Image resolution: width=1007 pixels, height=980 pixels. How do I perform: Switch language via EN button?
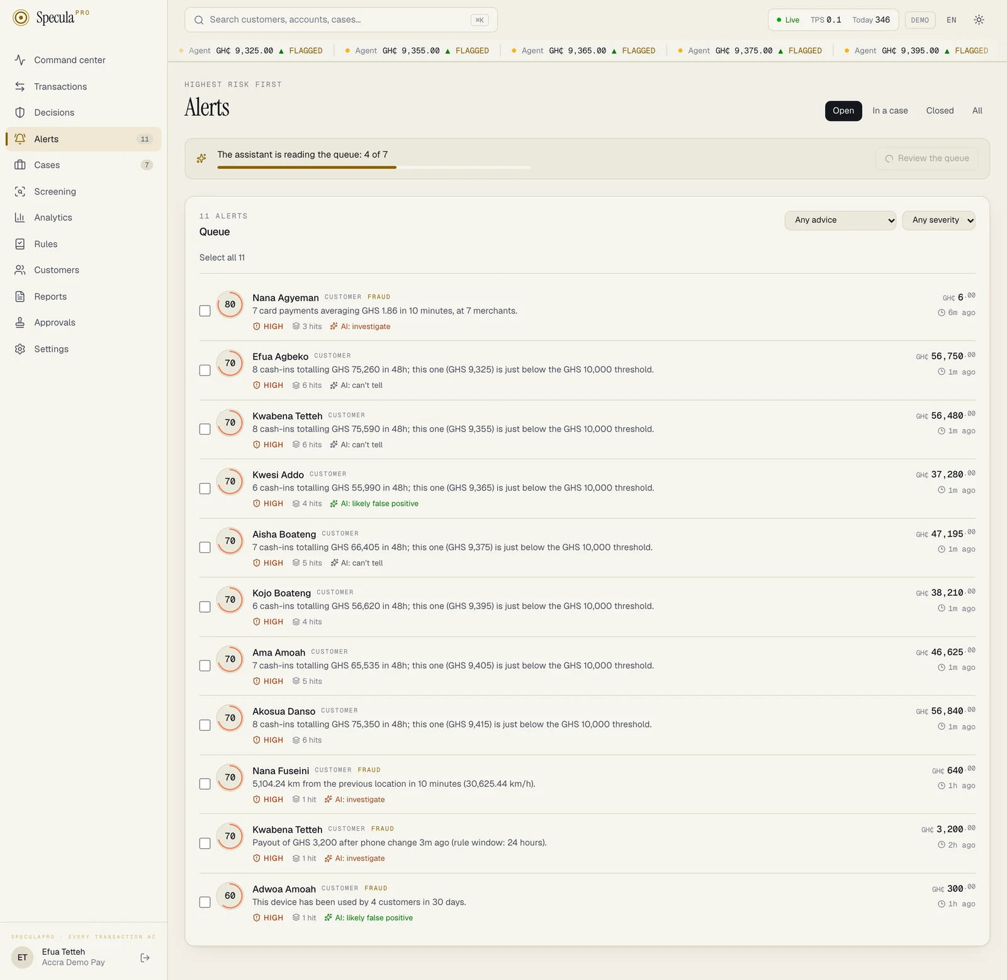coord(951,20)
